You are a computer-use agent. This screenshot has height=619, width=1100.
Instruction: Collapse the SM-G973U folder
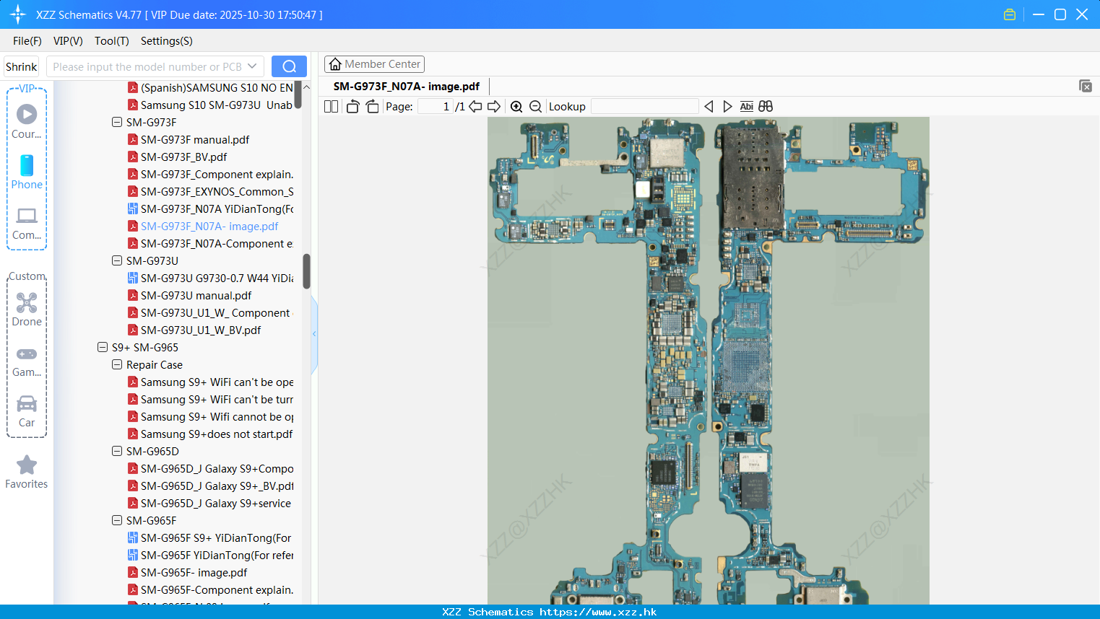click(x=117, y=260)
